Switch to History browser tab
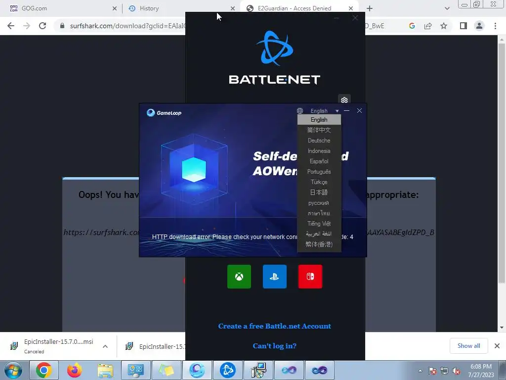Image resolution: width=506 pixels, height=380 pixels. click(x=181, y=8)
